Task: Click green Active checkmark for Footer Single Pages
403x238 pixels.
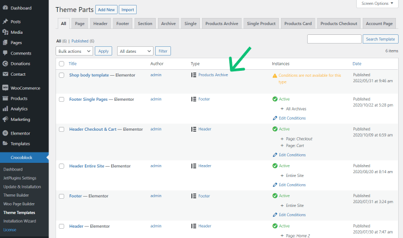Action: [x=275, y=99]
